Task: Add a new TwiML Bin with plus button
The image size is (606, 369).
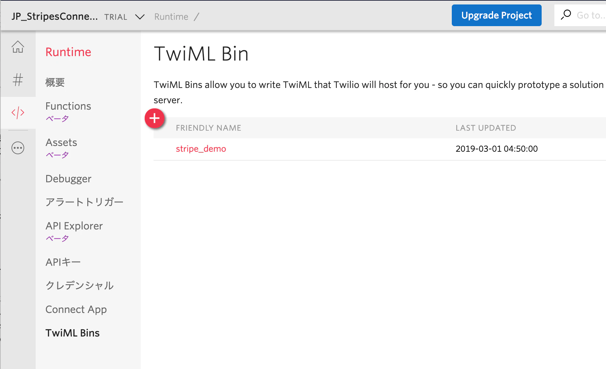Action: coord(155,118)
